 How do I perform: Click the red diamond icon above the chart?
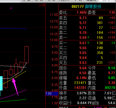point(40,5)
